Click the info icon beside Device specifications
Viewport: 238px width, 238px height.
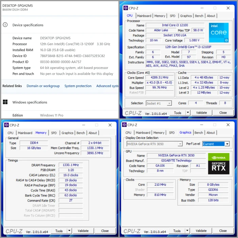coord(5,25)
